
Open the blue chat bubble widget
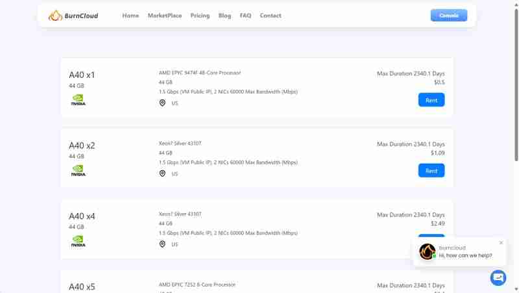(x=498, y=277)
